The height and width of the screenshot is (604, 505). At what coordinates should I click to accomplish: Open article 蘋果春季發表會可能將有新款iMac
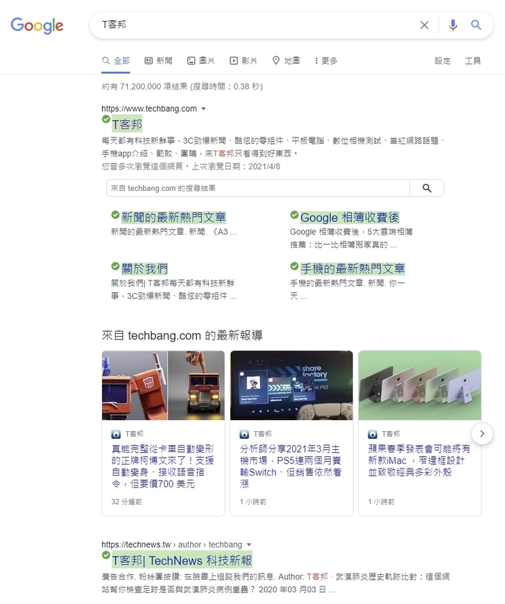pyautogui.click(x=419, y=460)
